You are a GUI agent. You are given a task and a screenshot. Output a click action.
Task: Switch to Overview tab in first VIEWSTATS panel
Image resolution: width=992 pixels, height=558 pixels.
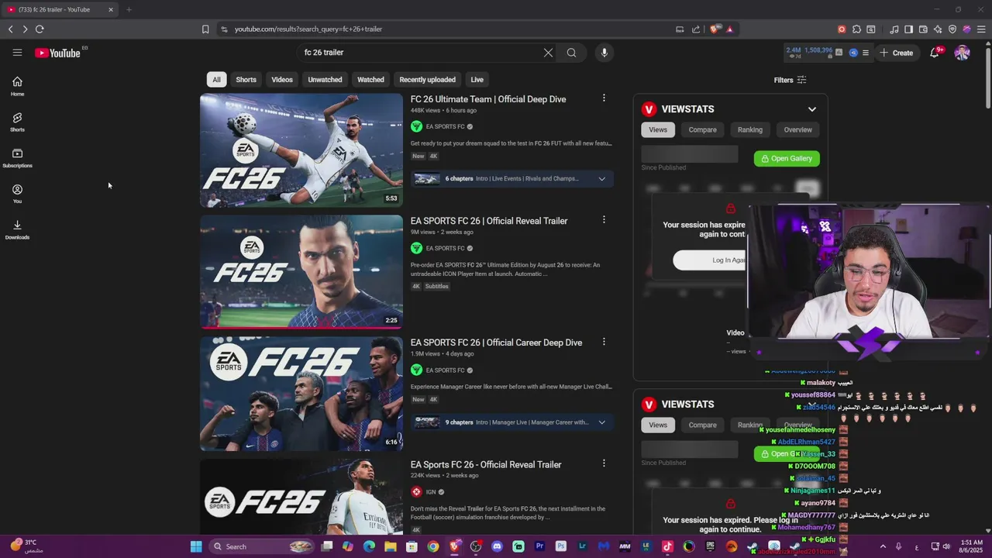tap(797, 129)
